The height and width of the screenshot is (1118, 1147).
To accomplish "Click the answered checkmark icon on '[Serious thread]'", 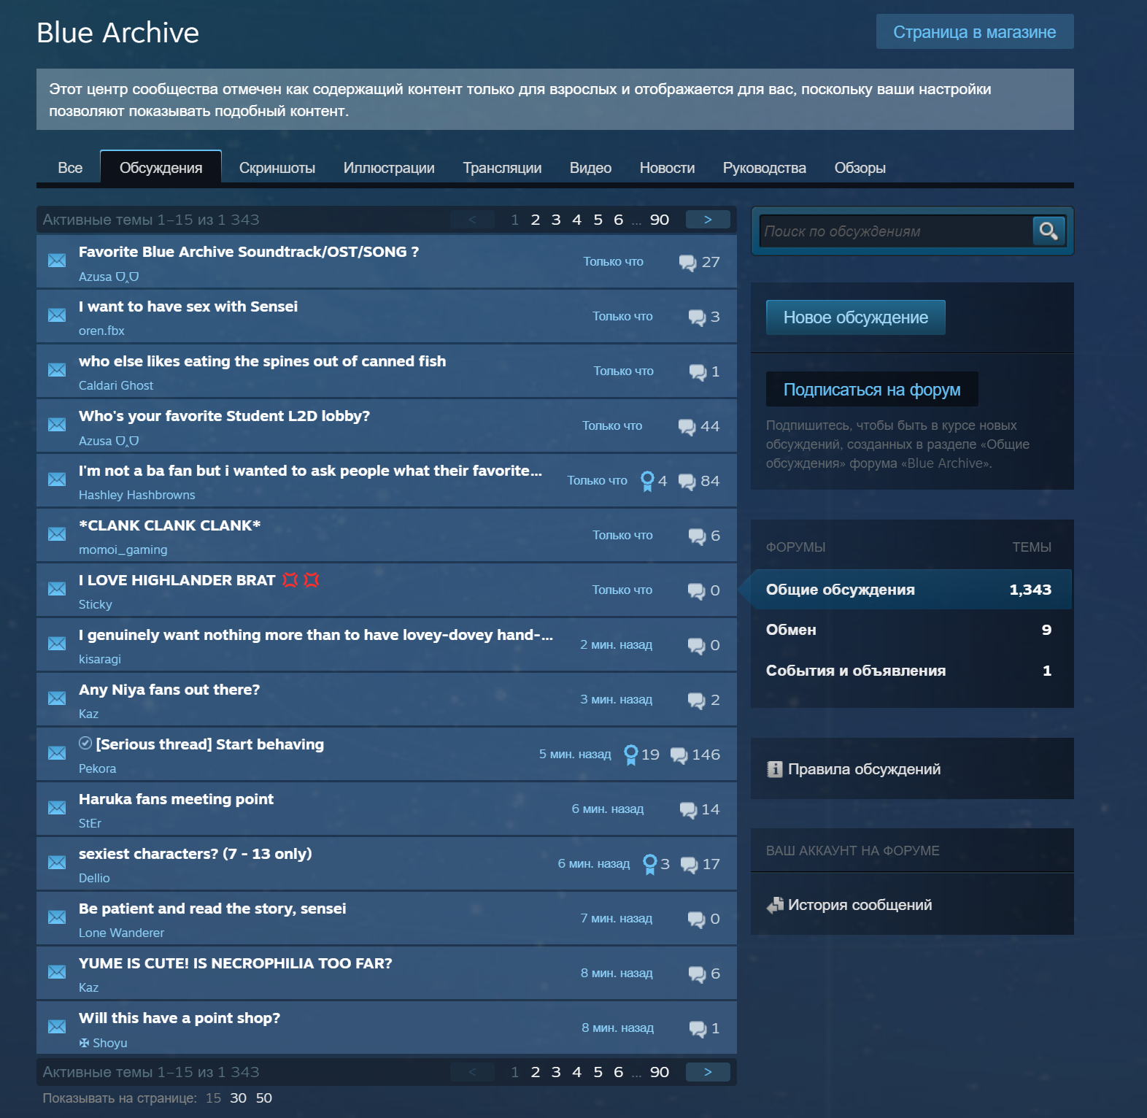I will coord(85,743).
